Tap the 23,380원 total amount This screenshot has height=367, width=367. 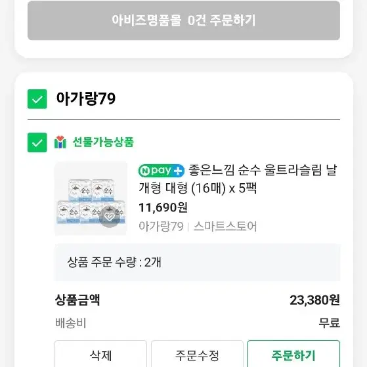tap(314, 300)
